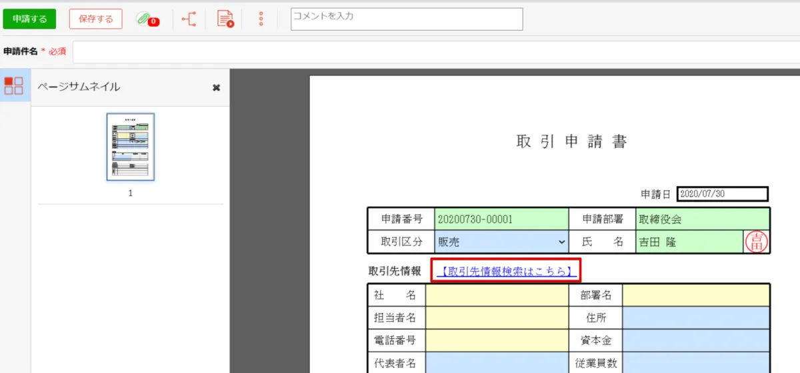Viewport: 800px width, 373px height.
Task: Click the 住所 blue input cell
Action: point(695,318)
